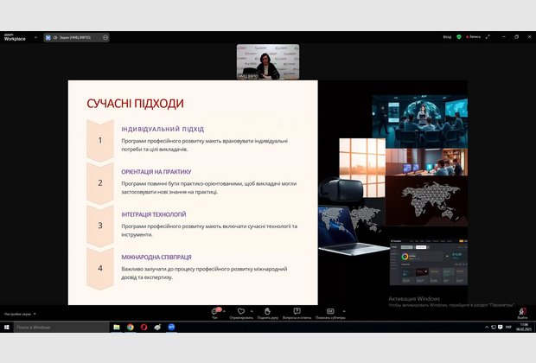
Task: Expand the arrow next to Chat
Action: [227, 309]
